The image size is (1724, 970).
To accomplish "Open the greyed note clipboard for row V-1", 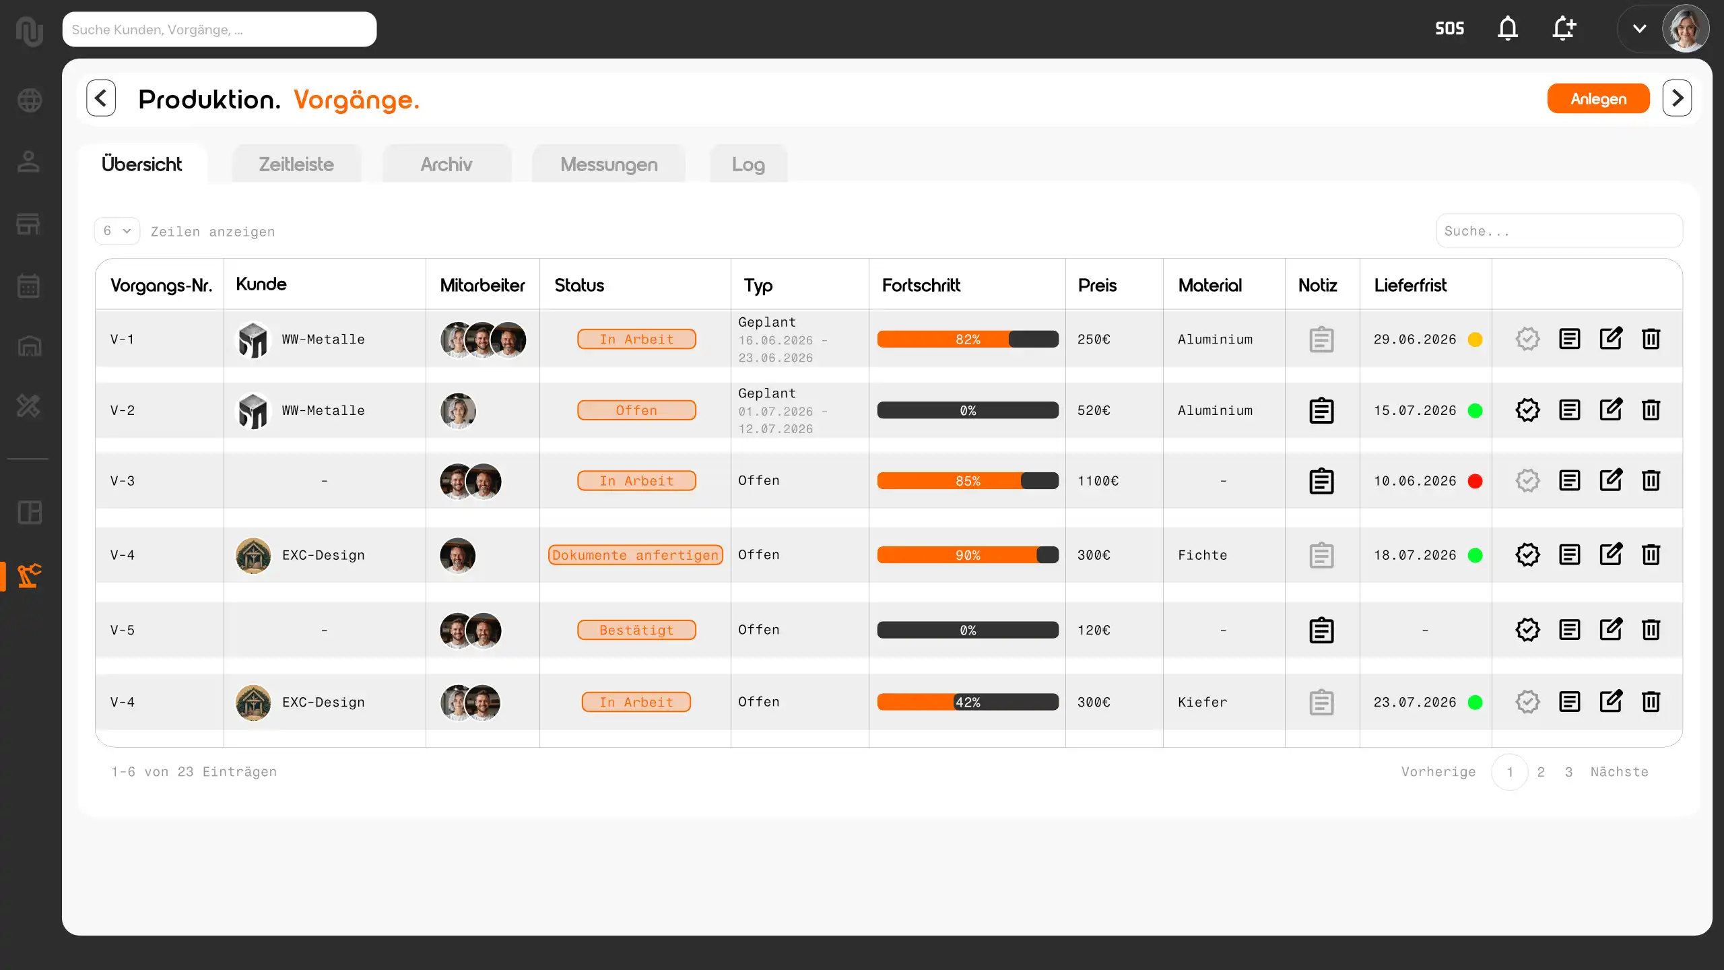I will [x=1321, y=339].
